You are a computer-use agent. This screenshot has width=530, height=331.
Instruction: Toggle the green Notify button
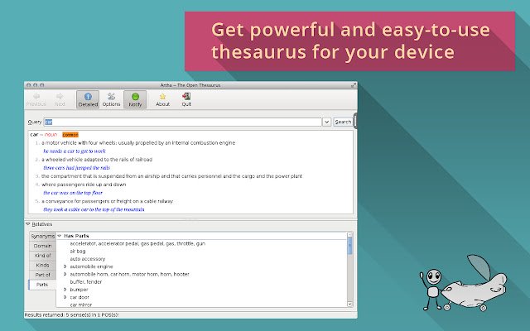point(135,99)
